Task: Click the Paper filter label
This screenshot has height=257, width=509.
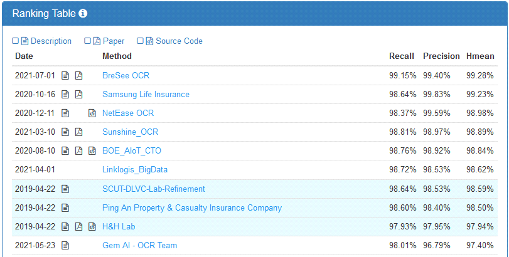Action: tap(114, 41)
